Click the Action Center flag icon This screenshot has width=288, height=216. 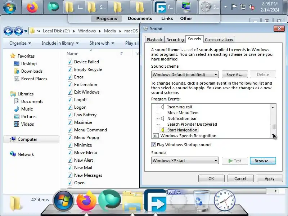pyautogui.click(x=234, y=7)
